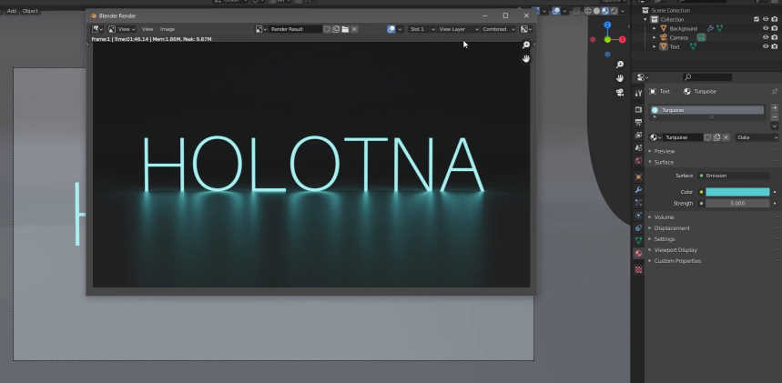Screen dimensions: 782x383
Task: Click the red X axis gizmo handle
Action: click(622, 40)
